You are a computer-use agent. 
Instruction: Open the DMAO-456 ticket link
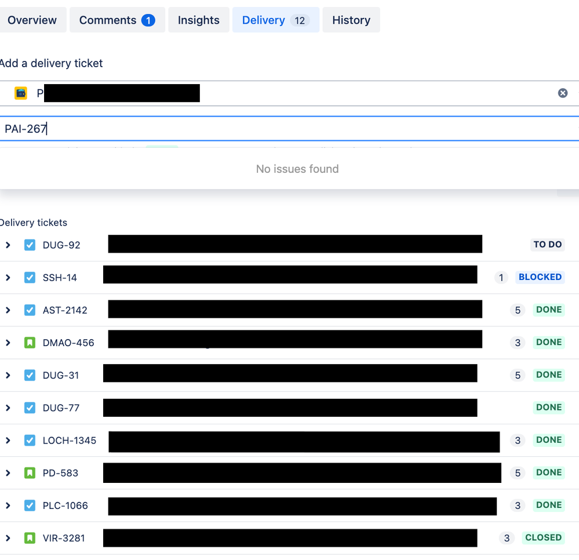point(68,343)
